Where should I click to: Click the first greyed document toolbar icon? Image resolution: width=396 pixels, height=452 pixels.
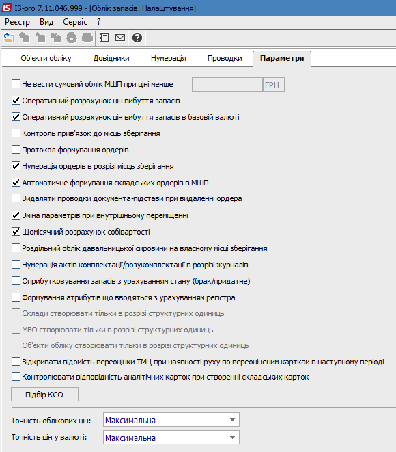pos(25,38)
